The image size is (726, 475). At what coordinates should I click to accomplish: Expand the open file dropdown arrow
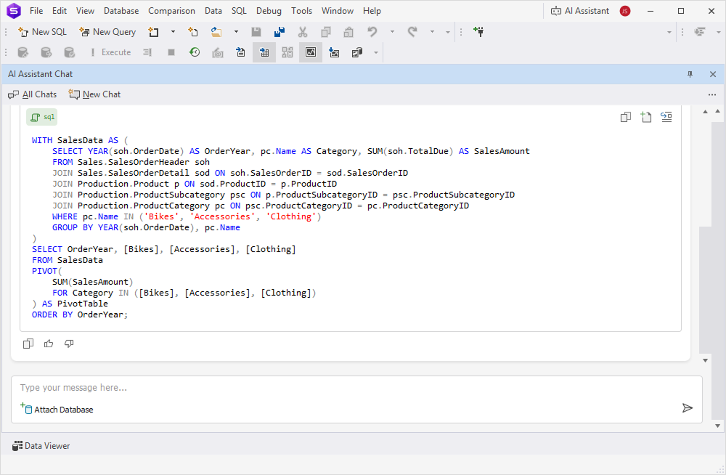tap(236, 32)
